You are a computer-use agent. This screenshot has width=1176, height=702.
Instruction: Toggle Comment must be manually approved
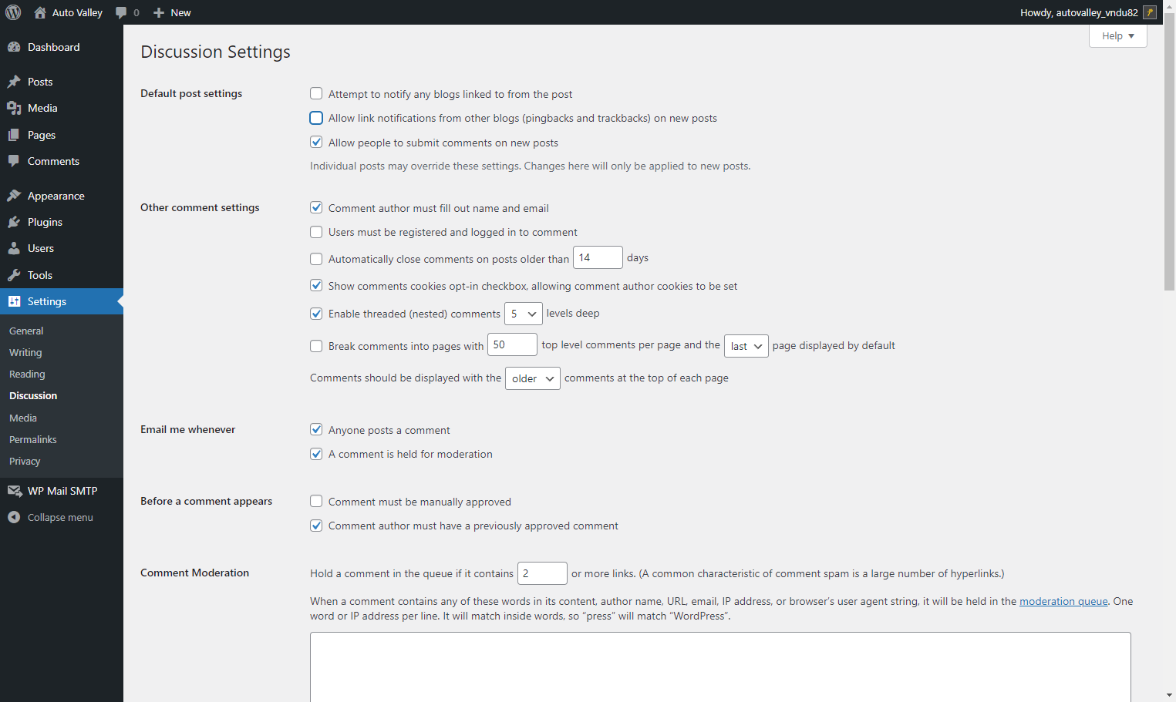(x=316, y=501)
